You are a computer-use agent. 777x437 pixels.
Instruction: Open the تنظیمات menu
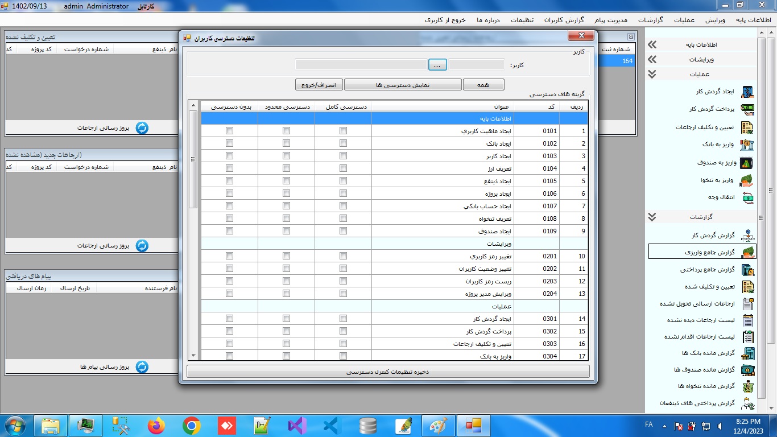click(522, 20)
